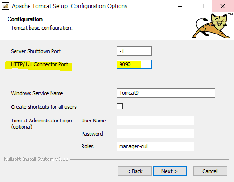This screenshot has height=182, width=234.
Task: Click the 'Configuration' heading
Action: (25, 19)
